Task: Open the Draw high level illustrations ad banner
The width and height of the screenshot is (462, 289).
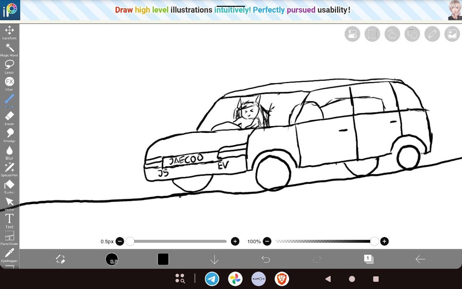Action: (x=233, y=10)
